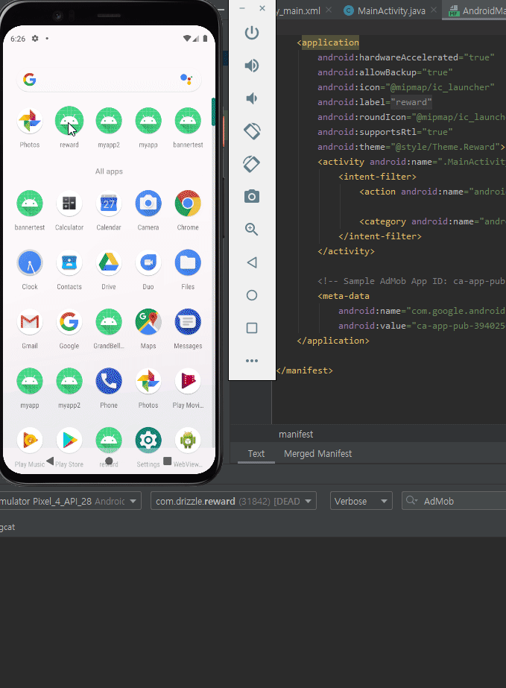Click emulator volume up button
The width and height of the screenshot is (506, 688).
point(252,66)
